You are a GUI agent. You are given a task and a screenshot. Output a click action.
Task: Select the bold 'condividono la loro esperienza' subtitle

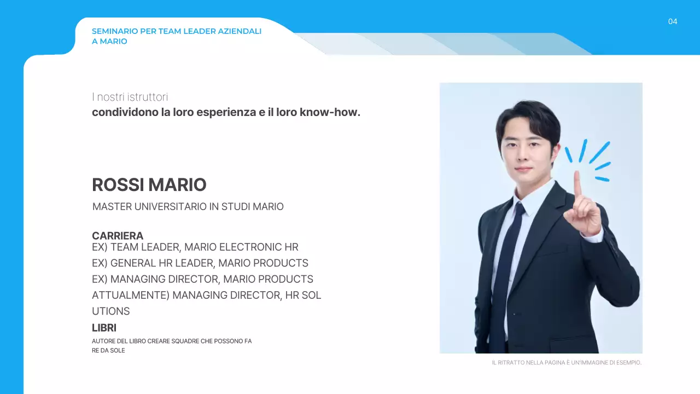click(x=226, y=113)
